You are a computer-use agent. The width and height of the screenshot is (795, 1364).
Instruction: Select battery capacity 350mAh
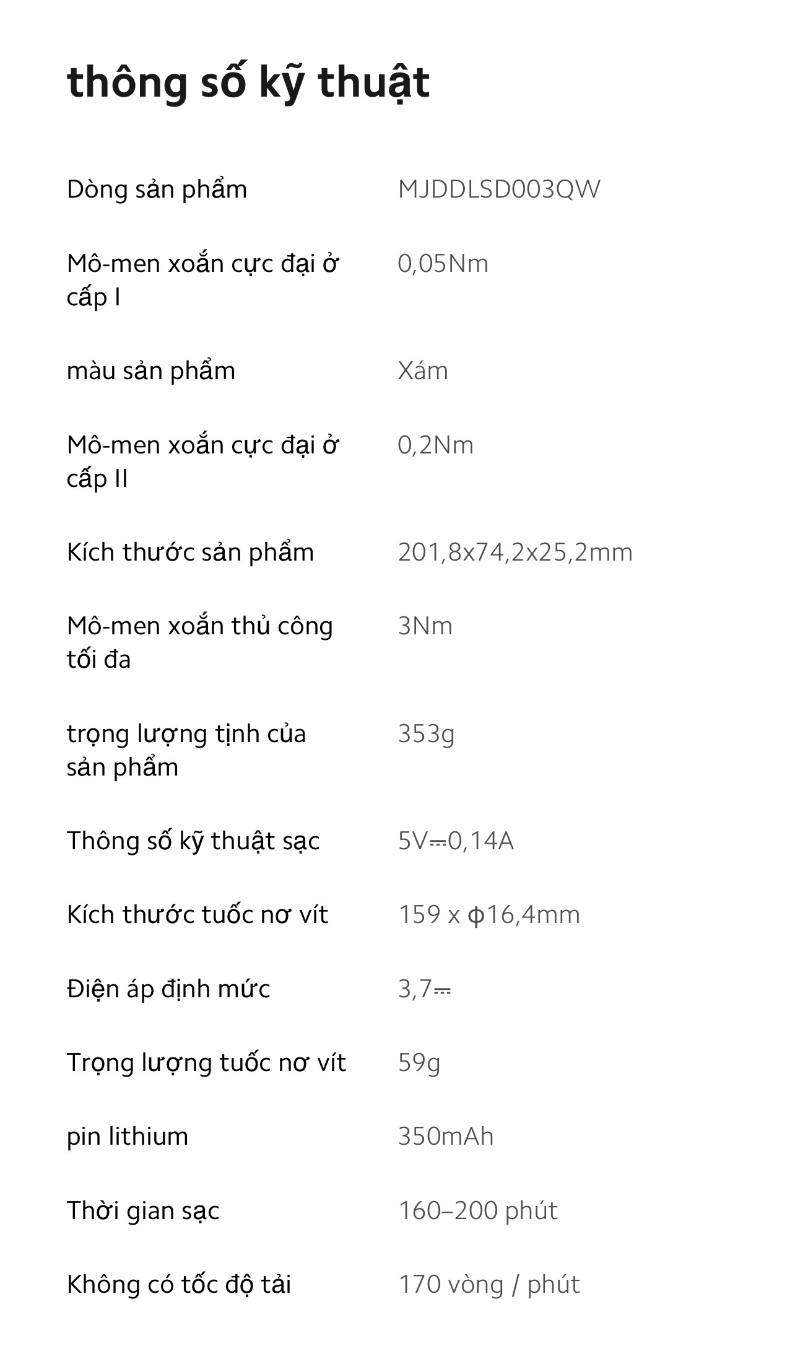pyautogui.click(x=446, y=1137)
